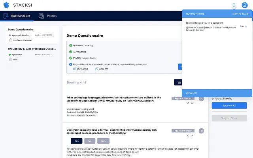Click the Tacocopter_Risk_Assessment_Policy file reference
Screen dimensions: 253x158
point(113,155)
